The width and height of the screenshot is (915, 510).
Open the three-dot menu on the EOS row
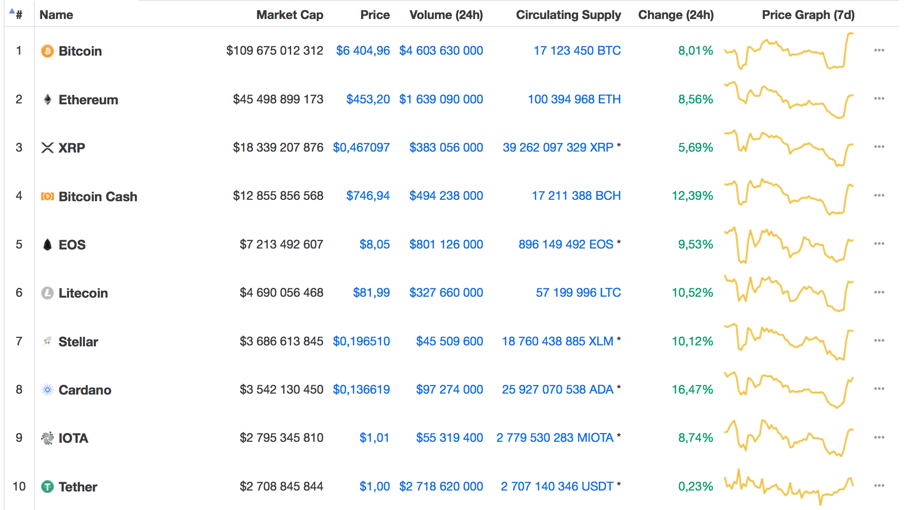click(879, 244)
